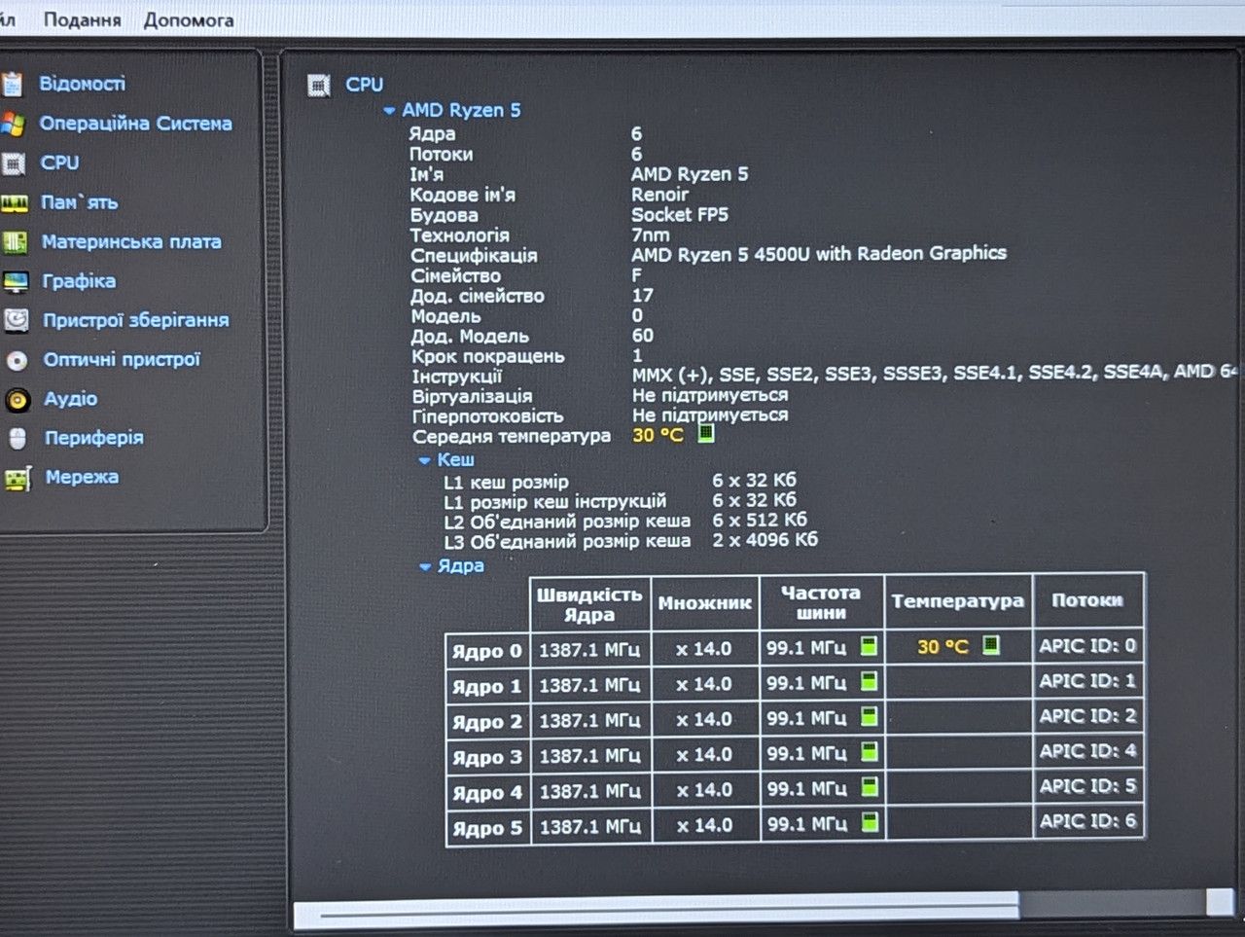
Task: Toggle the green indicator beside Середня температура
Action: [x=706, y=434]
